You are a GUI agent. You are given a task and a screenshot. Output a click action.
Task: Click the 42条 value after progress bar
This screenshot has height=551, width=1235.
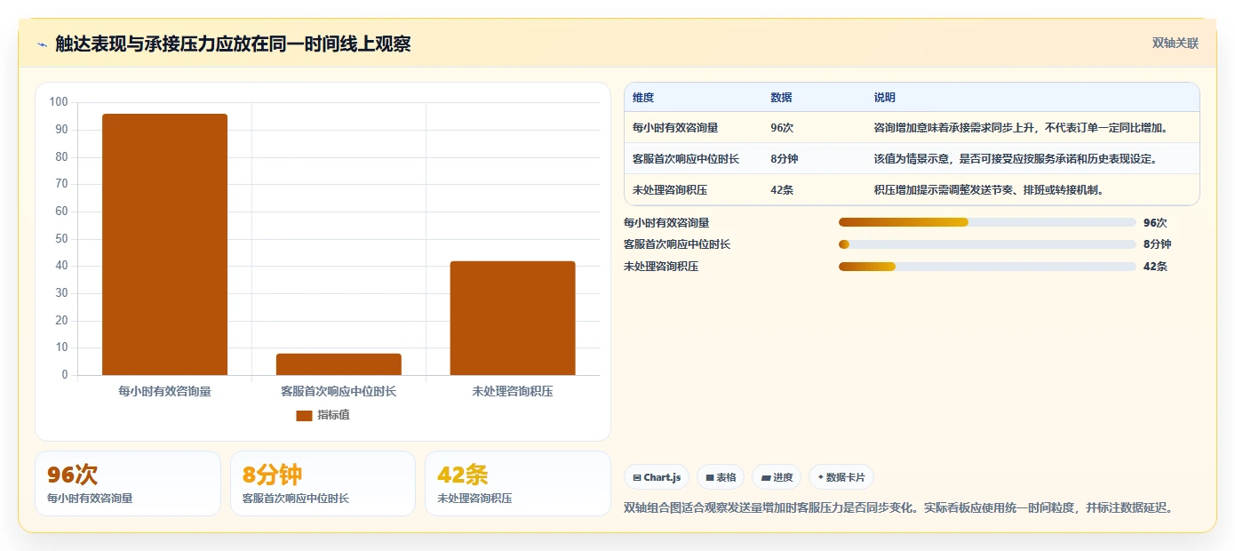tap(1155, 267)
